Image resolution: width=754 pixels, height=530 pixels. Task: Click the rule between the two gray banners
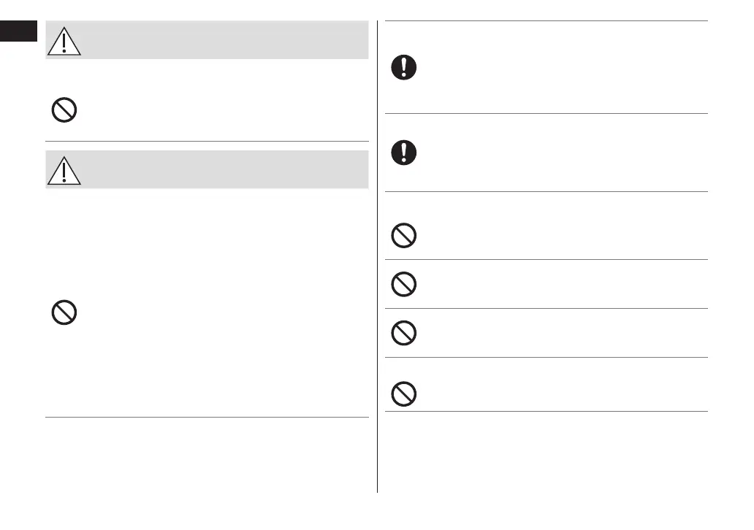pyautogui.click(x=207, y=141)
